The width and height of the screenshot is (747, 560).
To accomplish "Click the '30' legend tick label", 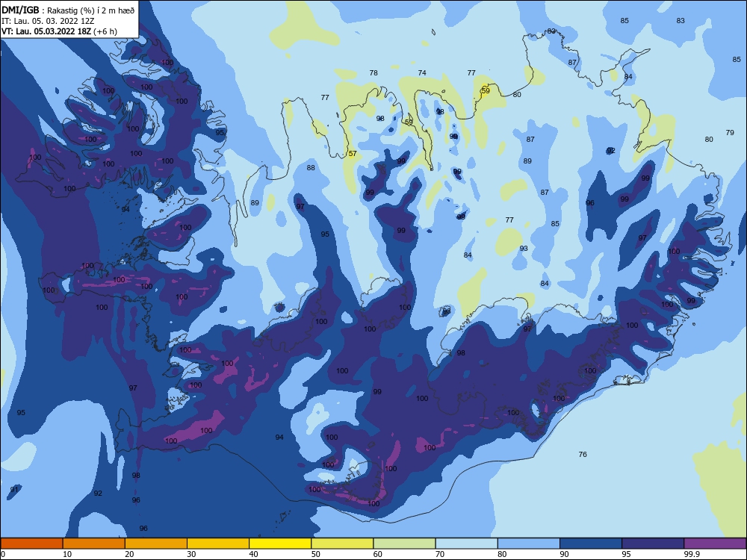I will [x=191, y=554].
